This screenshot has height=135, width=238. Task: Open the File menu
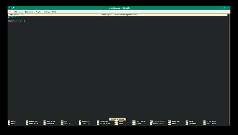click(x=10, y=12)
